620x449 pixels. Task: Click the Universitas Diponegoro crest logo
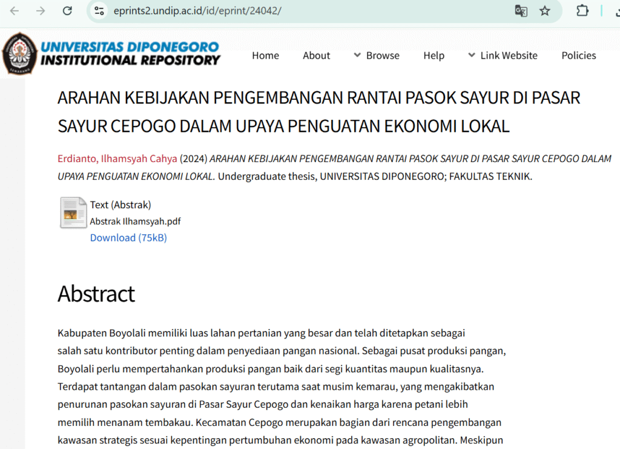pos(20,54)
